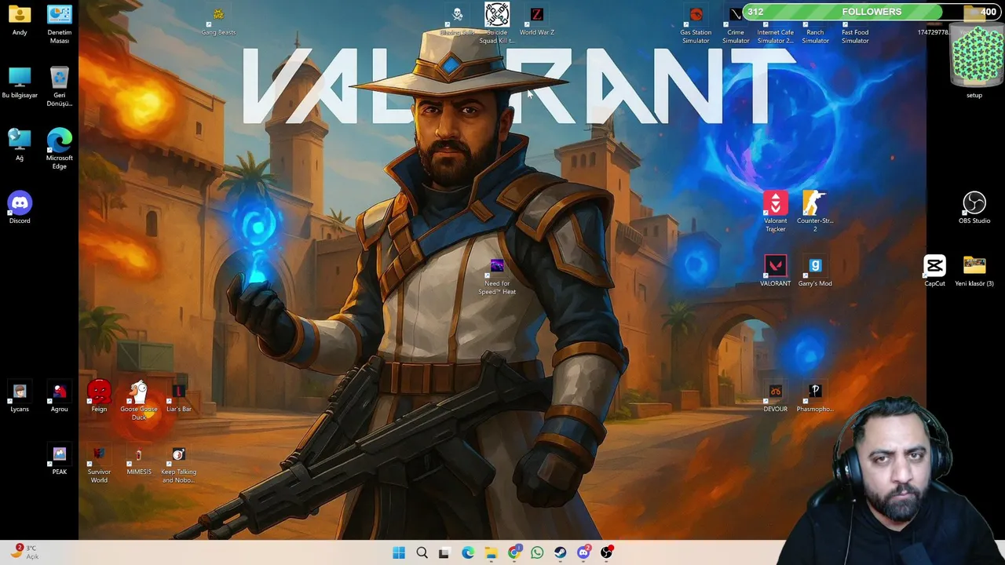
Task: Select the VALORANT game shortcut
Action: coord(775,271)
